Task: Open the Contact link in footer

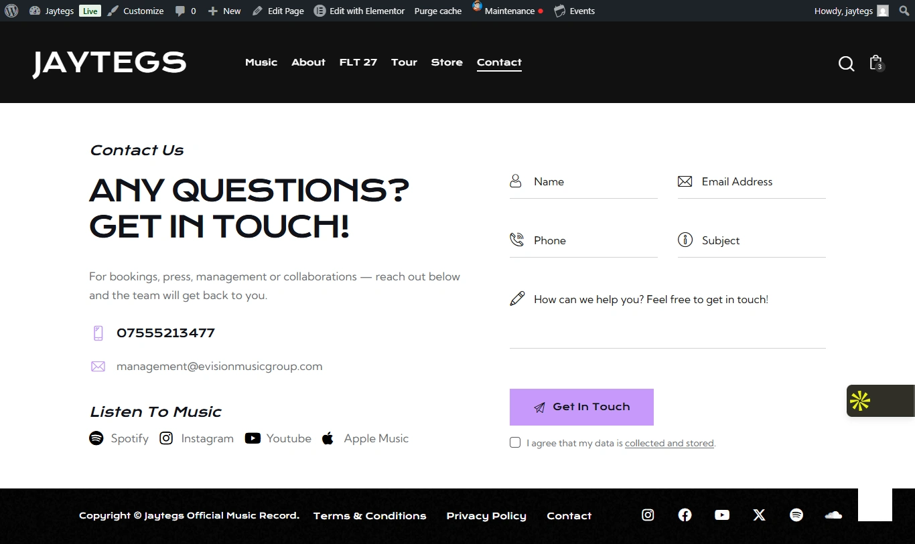Action: (x=569, y=516)
